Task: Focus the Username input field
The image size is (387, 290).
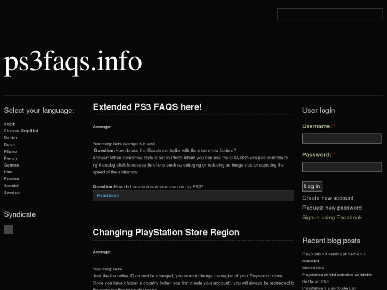Action: click(342, 138)
